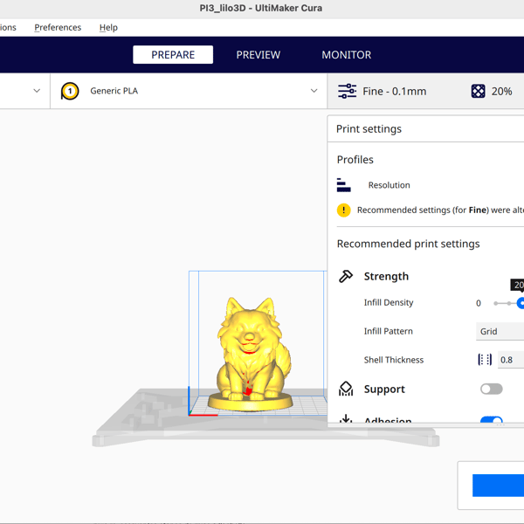The image size is (524, 524).
Task: Open the Help menu
Action: (x=108, y=27)
